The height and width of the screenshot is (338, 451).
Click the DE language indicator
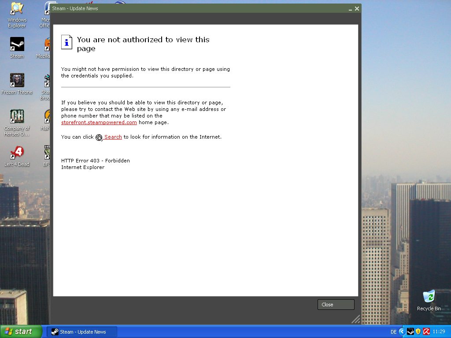(x=393, y=332)
